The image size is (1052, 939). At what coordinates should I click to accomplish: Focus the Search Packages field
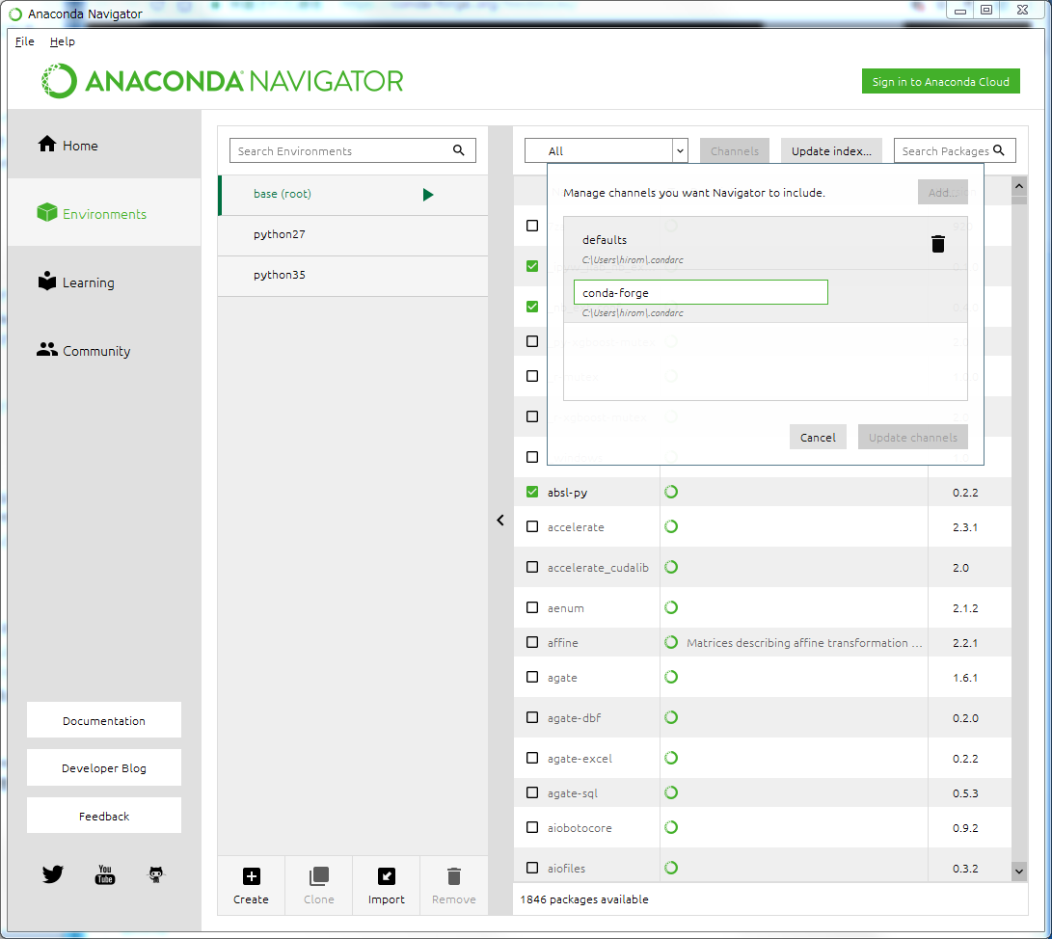click(955, 150)
